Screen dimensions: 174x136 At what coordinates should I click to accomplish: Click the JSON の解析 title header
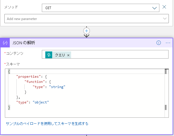tap(24, 43)
